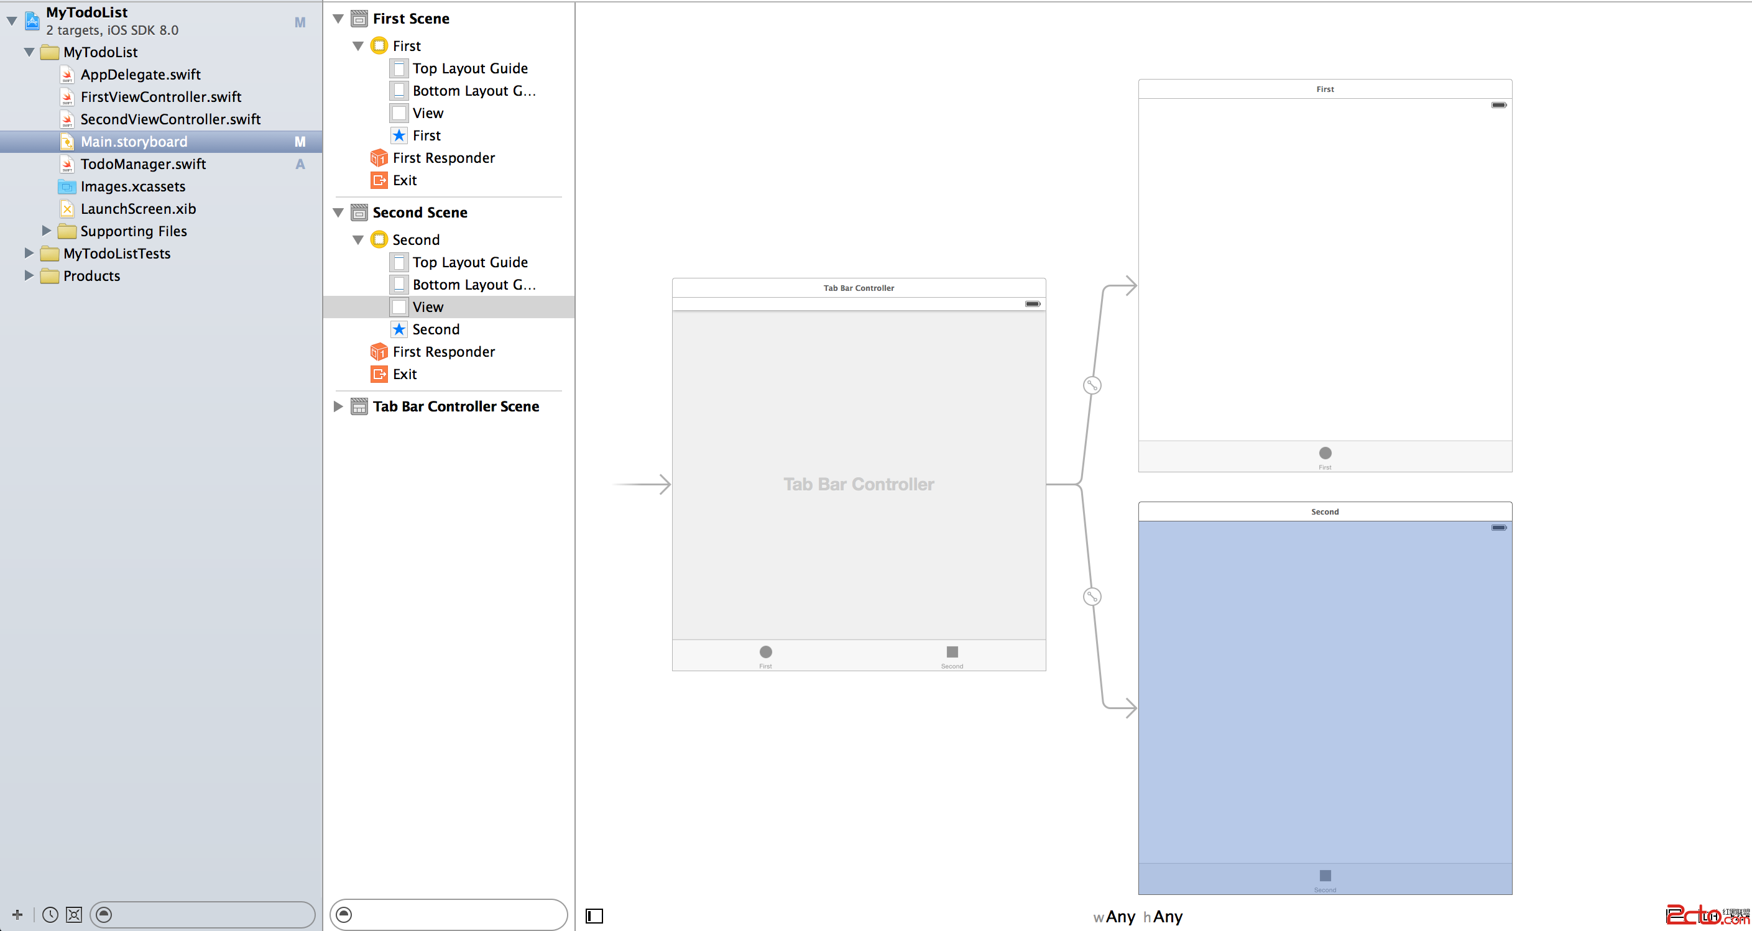Click the wAny hAny size class button

click(x=1137, y=917)
